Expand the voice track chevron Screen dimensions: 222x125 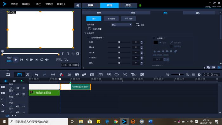(24, 106)
